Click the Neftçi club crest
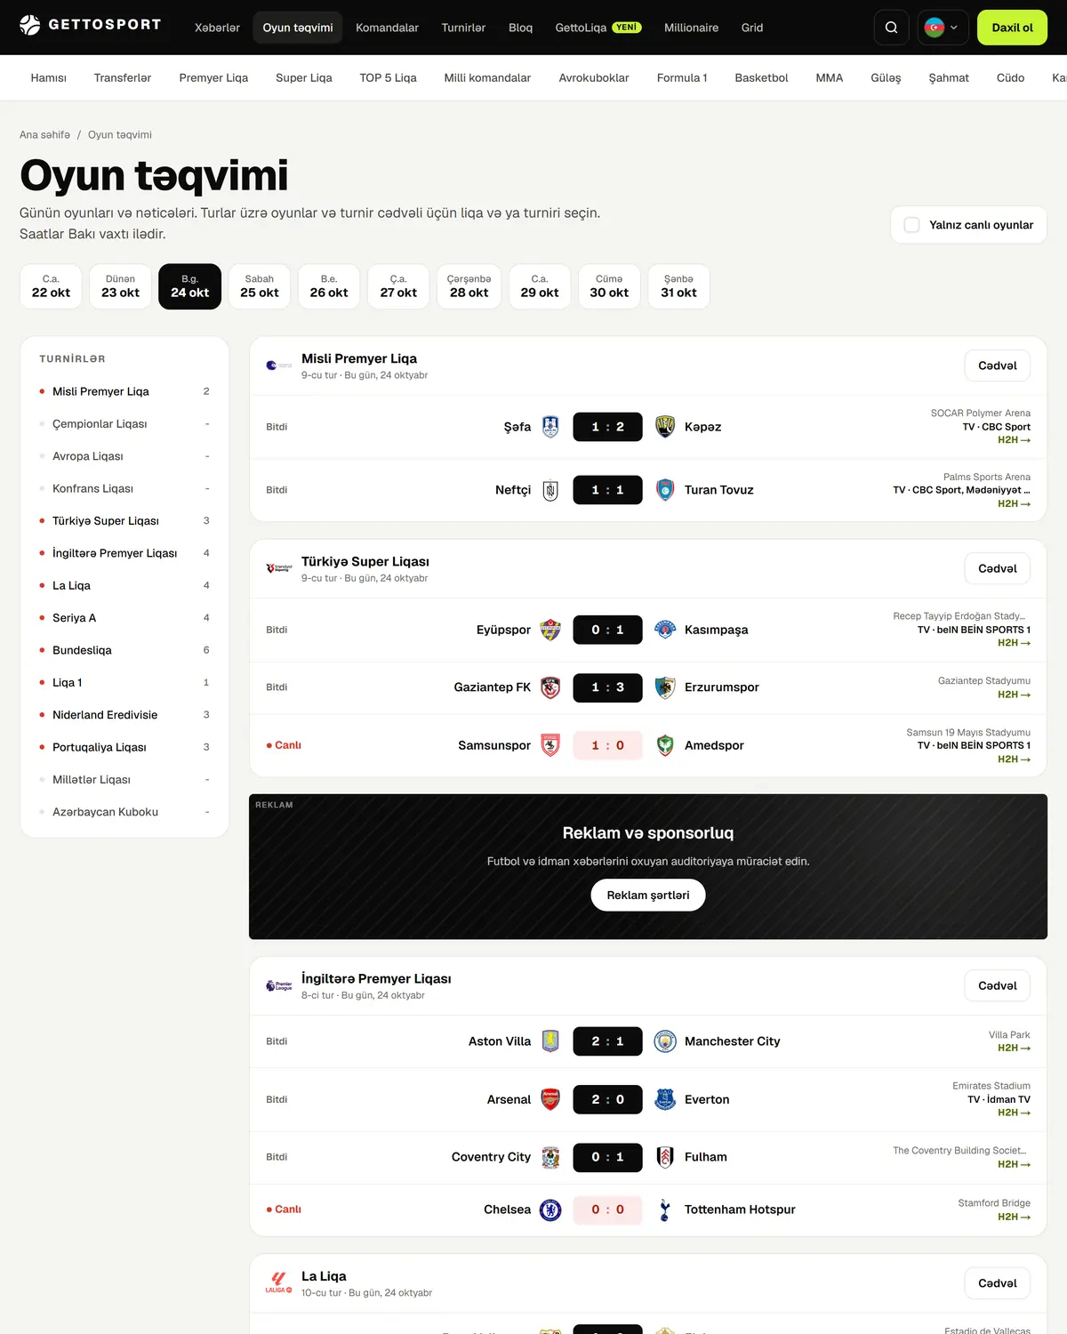Screen dimensions: 1067x1334 coord(550,490)
